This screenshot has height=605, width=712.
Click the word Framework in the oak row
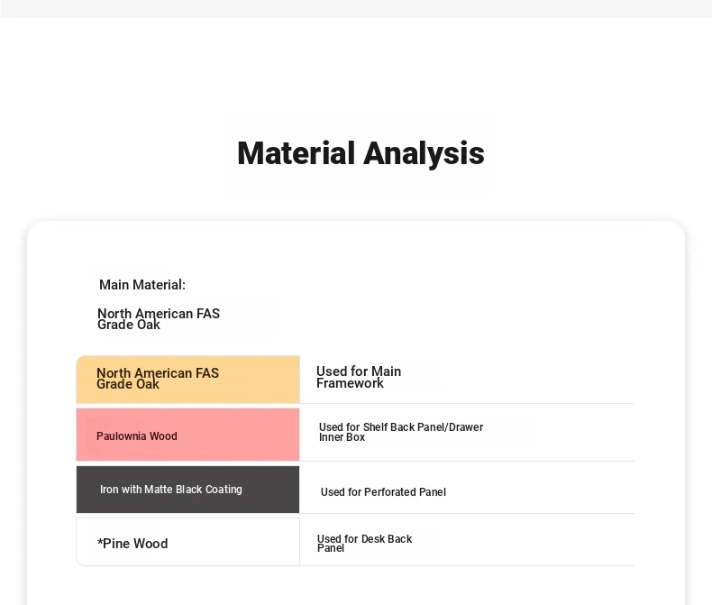350,383
